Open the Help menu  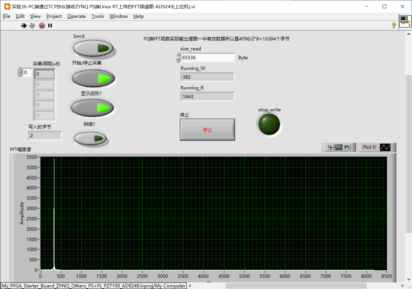click(x=138, y=16)
